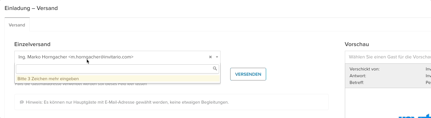Click the Hinweis note about Hauptgäste

click(127, 102)
